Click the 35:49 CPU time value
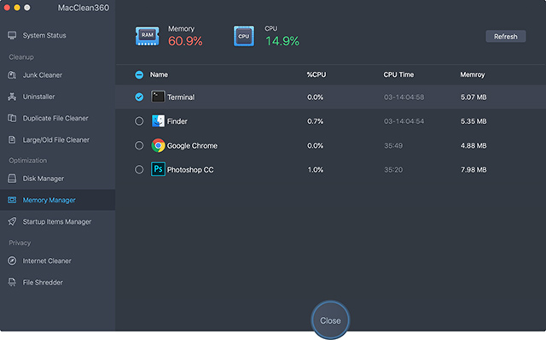Screen dimensions: 546x340 pyautogui.click(x=393, y=145)
